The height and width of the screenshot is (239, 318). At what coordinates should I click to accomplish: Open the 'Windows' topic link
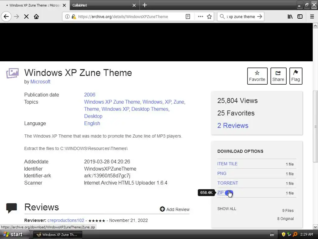152,102
